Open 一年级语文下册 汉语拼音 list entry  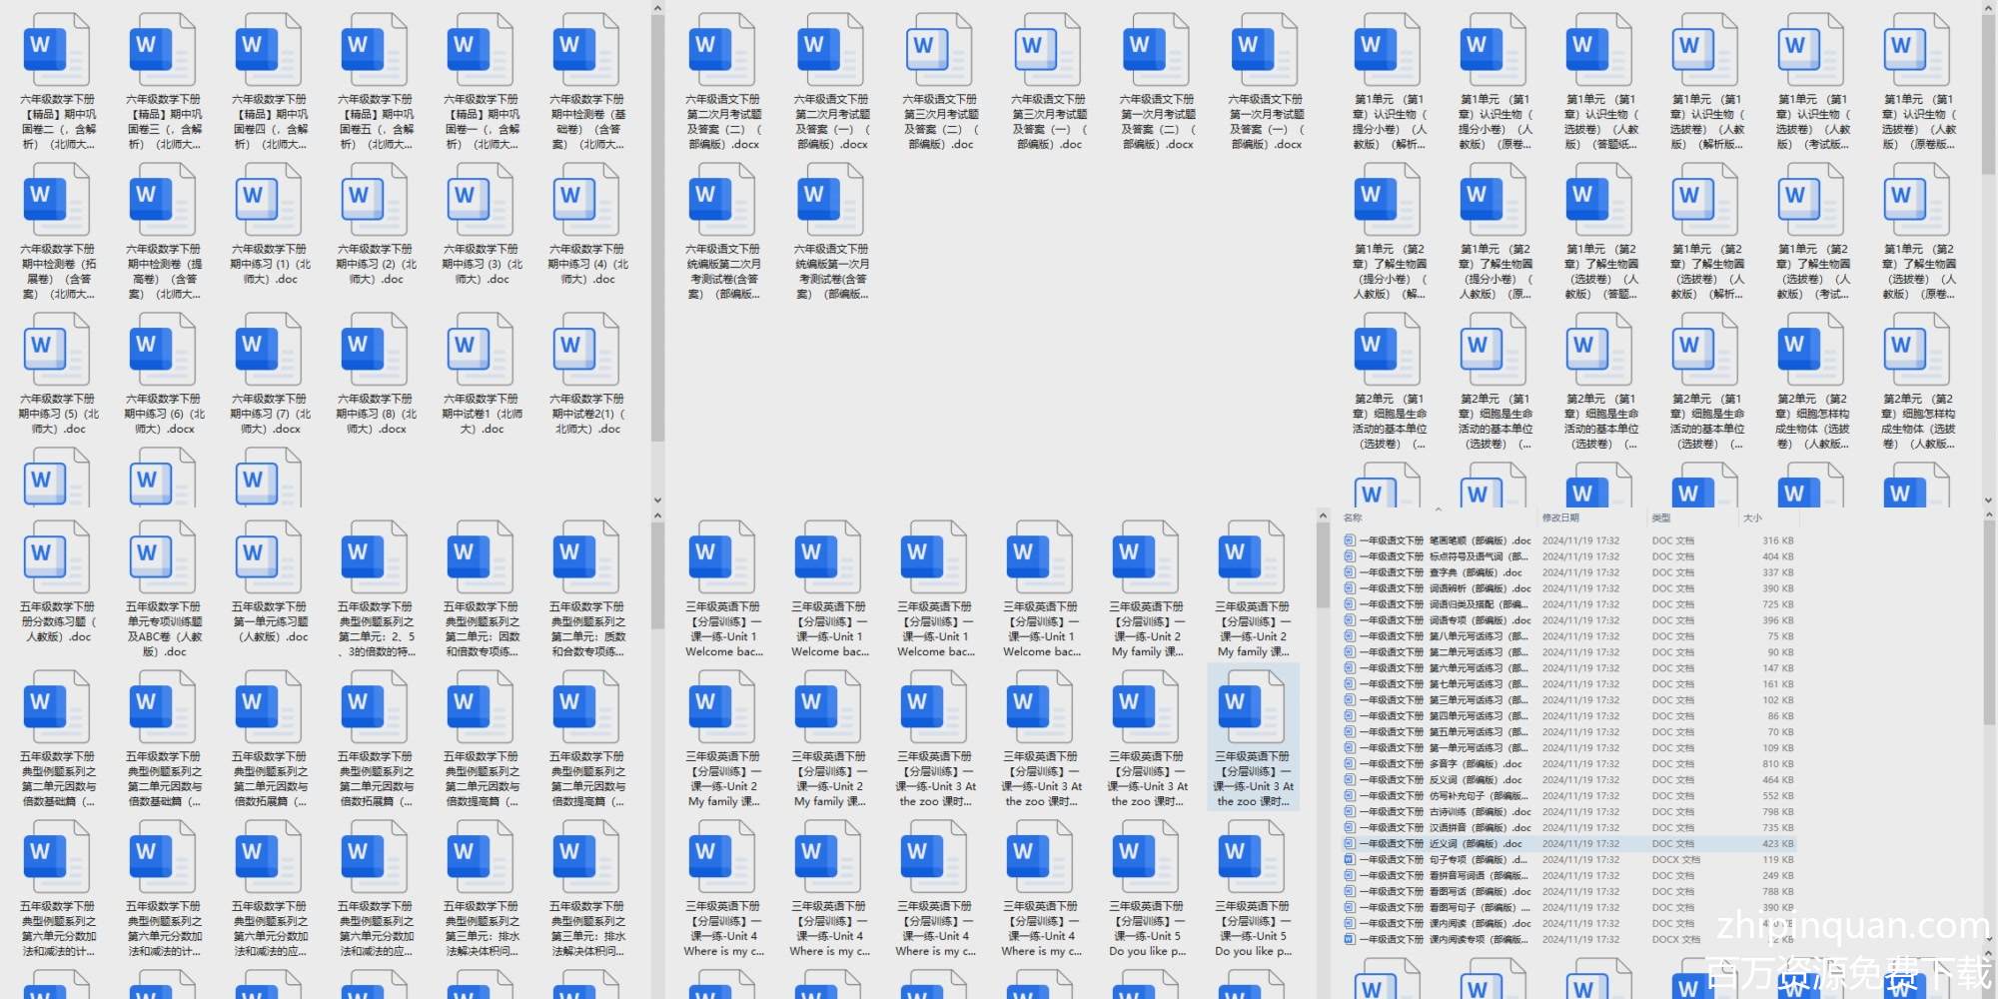pos(1439,828)
